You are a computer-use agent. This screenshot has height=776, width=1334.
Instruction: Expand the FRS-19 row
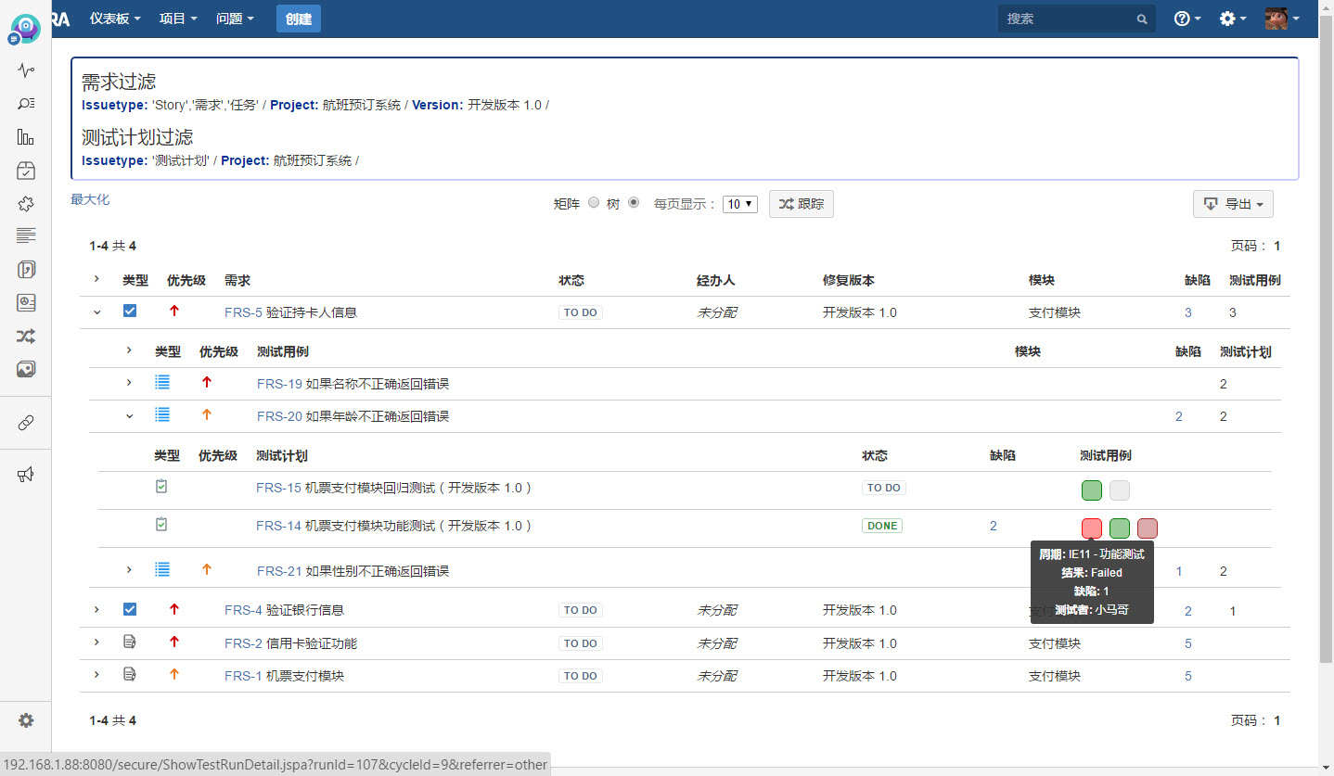[129, 382]
